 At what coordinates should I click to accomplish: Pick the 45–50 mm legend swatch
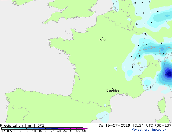click(80, 128)
